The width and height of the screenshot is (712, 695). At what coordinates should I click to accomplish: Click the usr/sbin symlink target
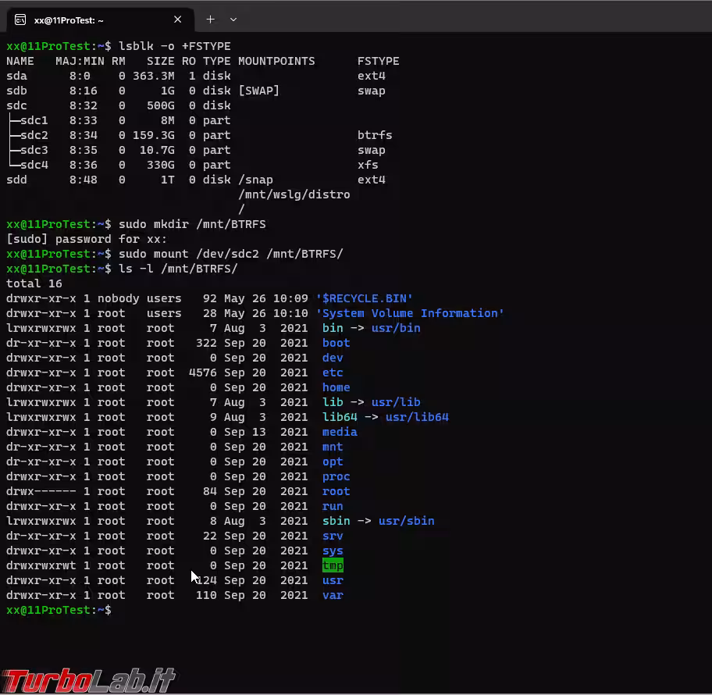(x=406, y=521)
